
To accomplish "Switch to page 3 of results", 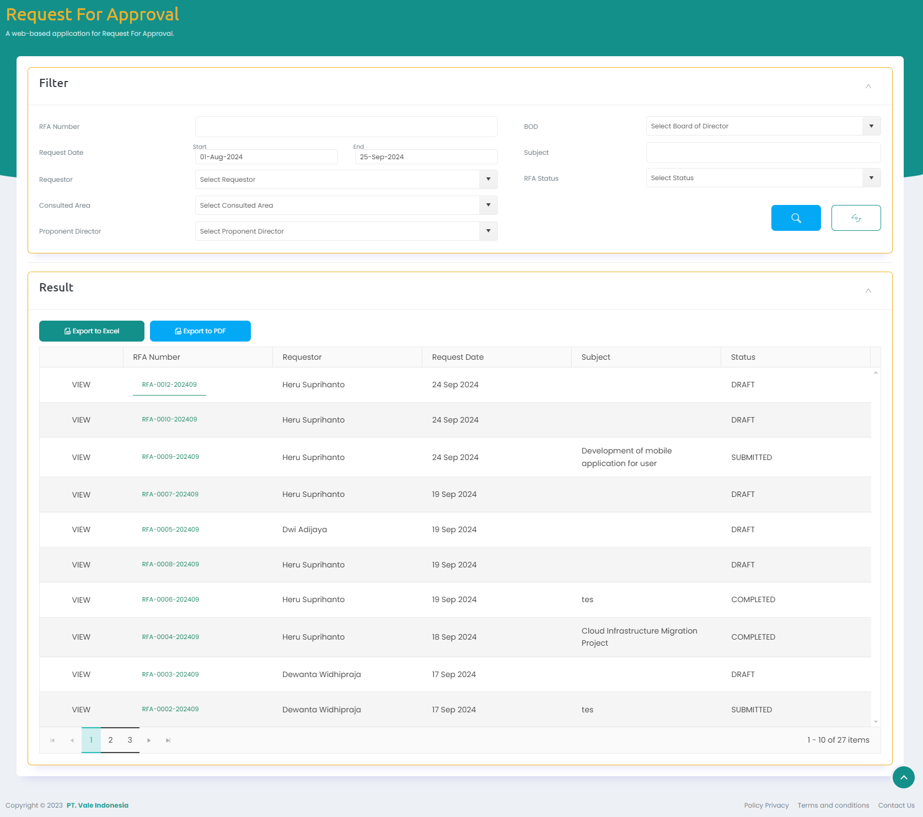I will tap(130, 740).
